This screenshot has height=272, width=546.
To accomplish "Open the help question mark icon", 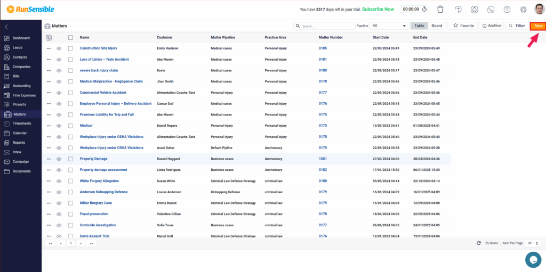I will point(507,10).
